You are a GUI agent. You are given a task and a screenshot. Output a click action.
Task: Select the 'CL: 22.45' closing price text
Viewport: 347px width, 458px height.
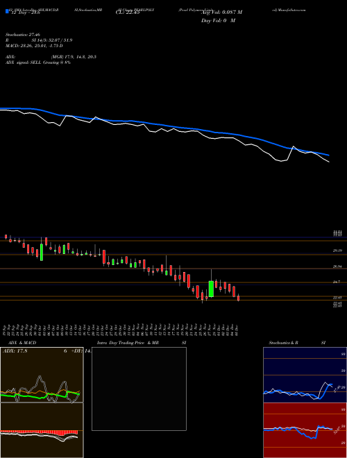[x=128, y=12]
